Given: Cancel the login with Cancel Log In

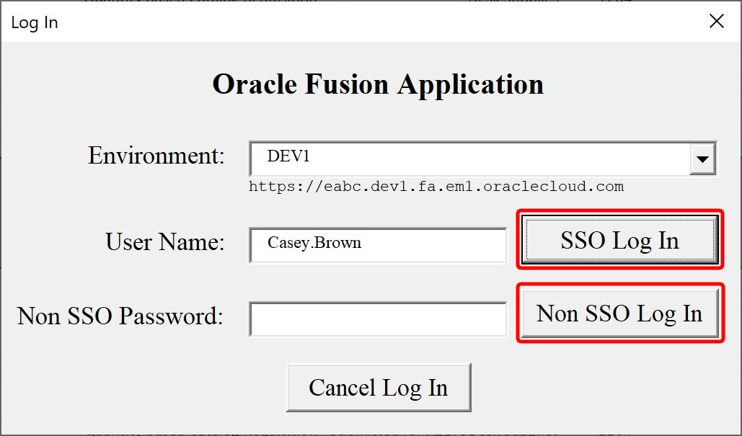Looking at the screenshot, I should (x=379, y=388).
